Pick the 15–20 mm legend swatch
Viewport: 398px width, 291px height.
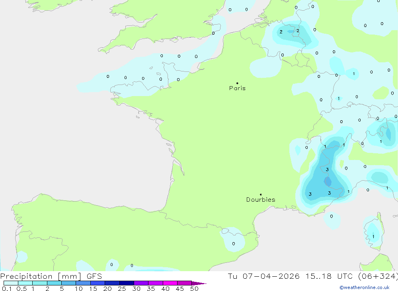[x=98, y=283]
